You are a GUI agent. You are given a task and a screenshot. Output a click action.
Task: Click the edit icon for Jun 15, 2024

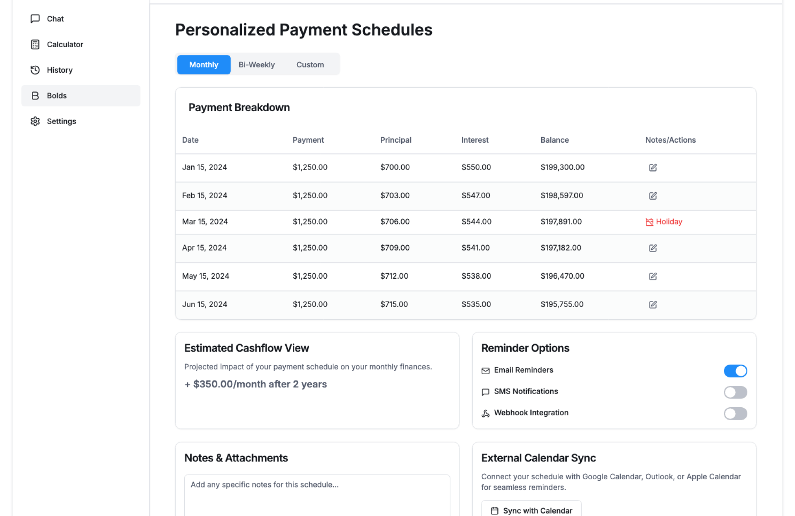pyautogui.click(x=653, y=305)
